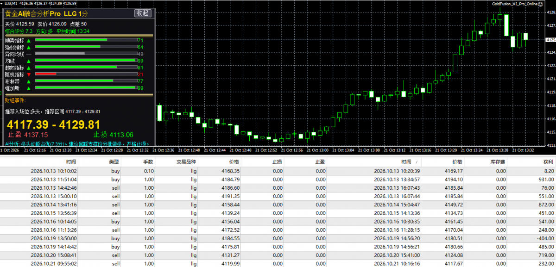Click the profit value 931.00
556x267 pixels.
tap(546, 179)
